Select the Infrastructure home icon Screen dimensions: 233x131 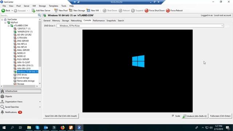tap(3, 91)
